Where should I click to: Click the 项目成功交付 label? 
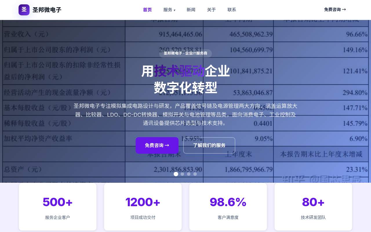143,217
